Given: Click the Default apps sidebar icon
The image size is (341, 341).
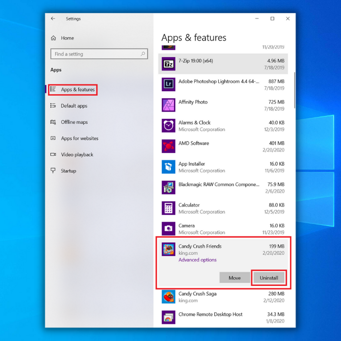Looking at the screenshot, I should [x=53, y=106].
